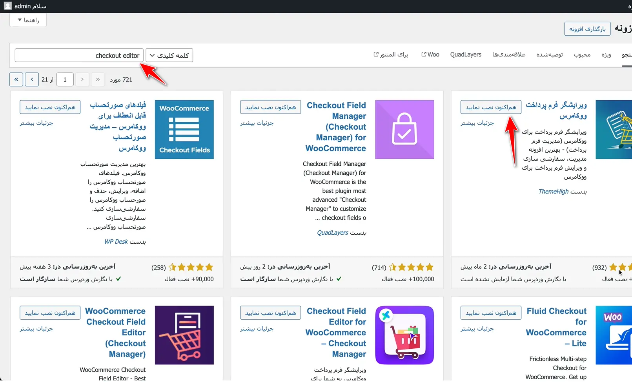Open Checkout Field Manager for WooCommerce title

336,127
